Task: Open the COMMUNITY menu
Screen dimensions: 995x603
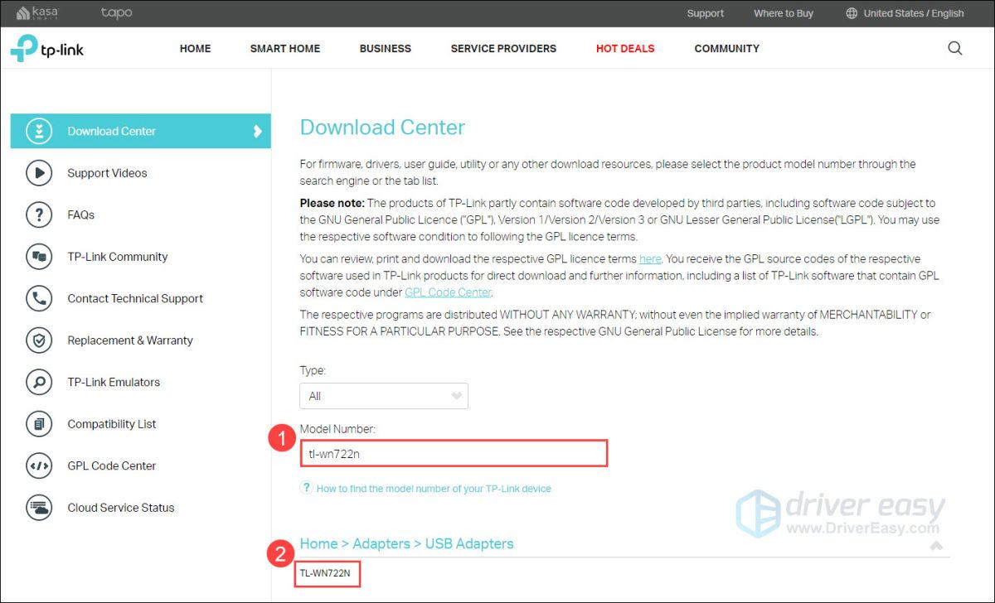Action: pyautogui.click(x=727, y=48)
